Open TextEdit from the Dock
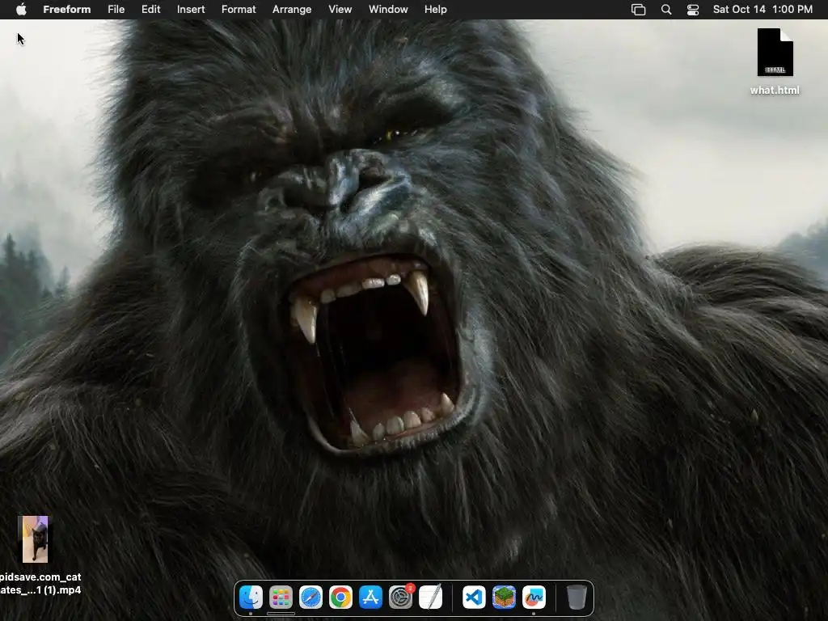This screenshot has height=621, width=828. [430, 598]
